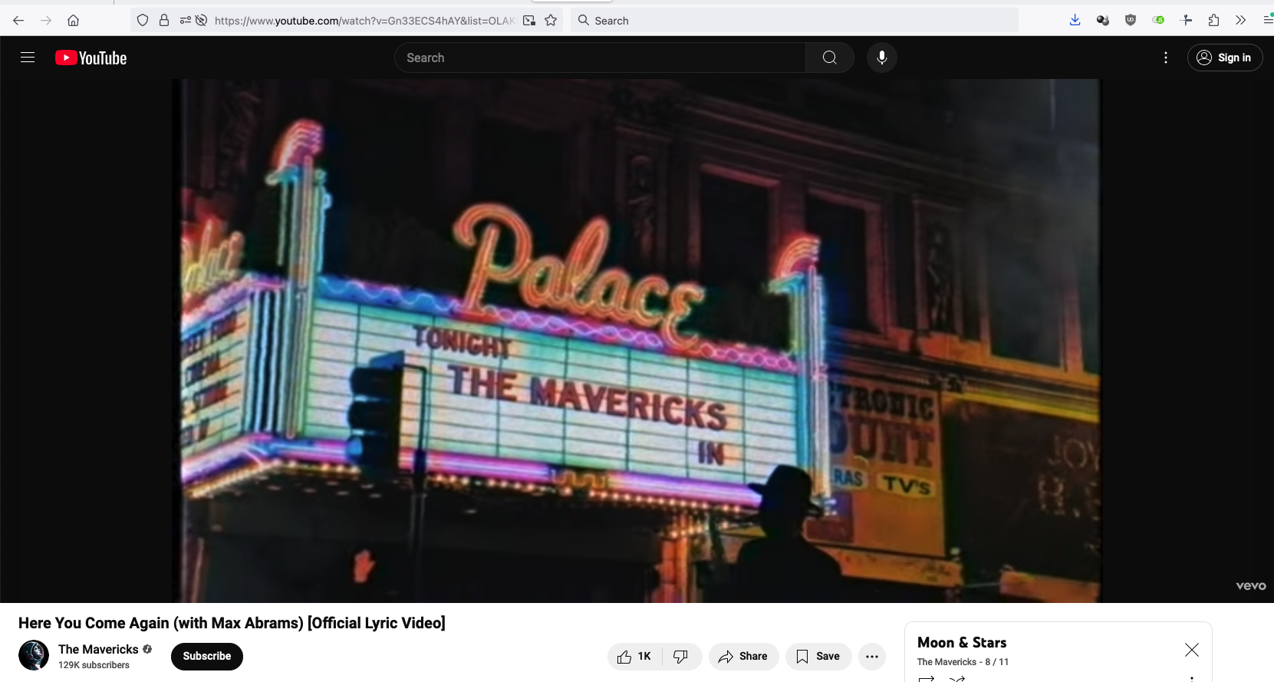The width and height of the screenshot is (1274, 682).
Task: Open more actions ellipsis menu
Action: (x=872, y=657)
